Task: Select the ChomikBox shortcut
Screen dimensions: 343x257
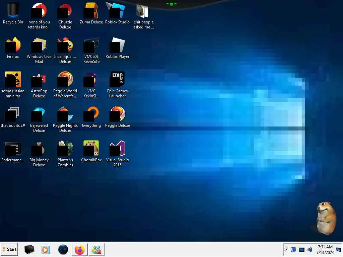Action: (91, 151)
